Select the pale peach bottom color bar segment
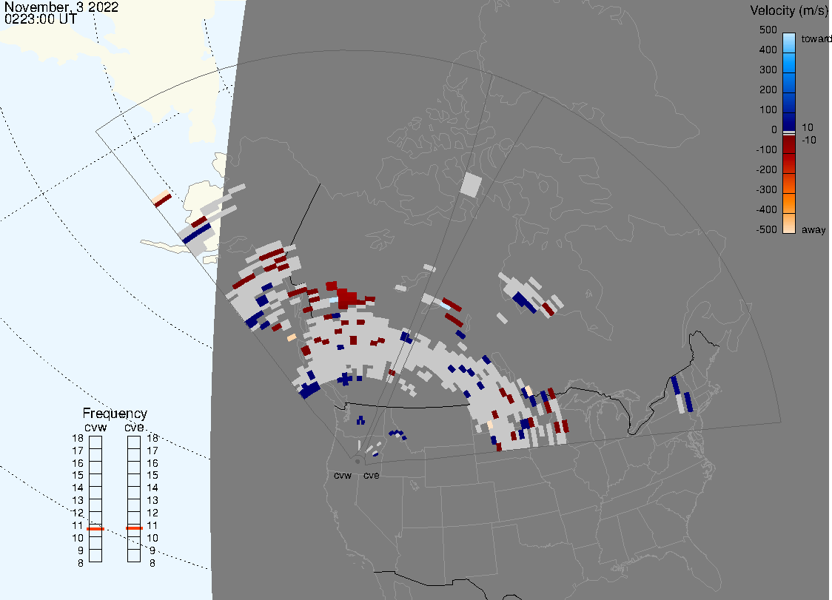This screenshot has width=832, height=600. (x=789, y=223)
